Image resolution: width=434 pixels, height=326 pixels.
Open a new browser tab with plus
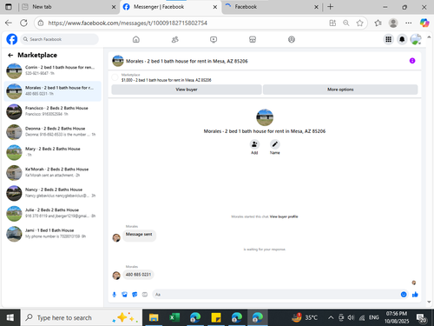[330, 7]
